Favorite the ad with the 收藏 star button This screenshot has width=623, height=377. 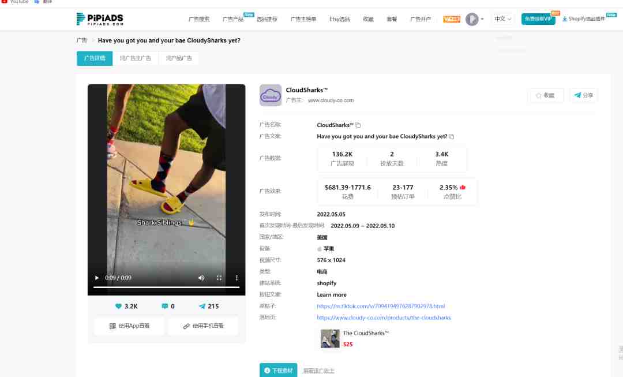click(x=546, y=95)
